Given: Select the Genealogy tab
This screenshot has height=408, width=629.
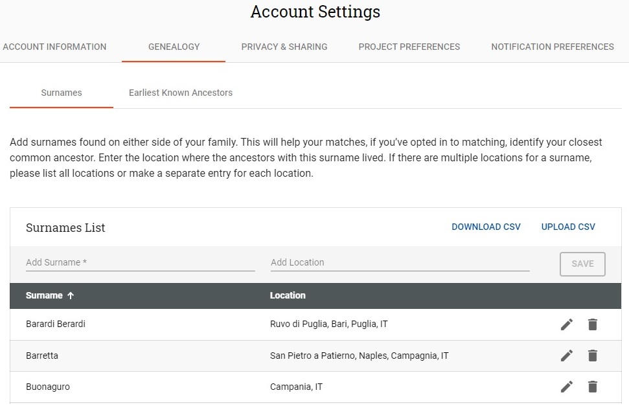Looking at the screenshot, I should tap(174, 47).
